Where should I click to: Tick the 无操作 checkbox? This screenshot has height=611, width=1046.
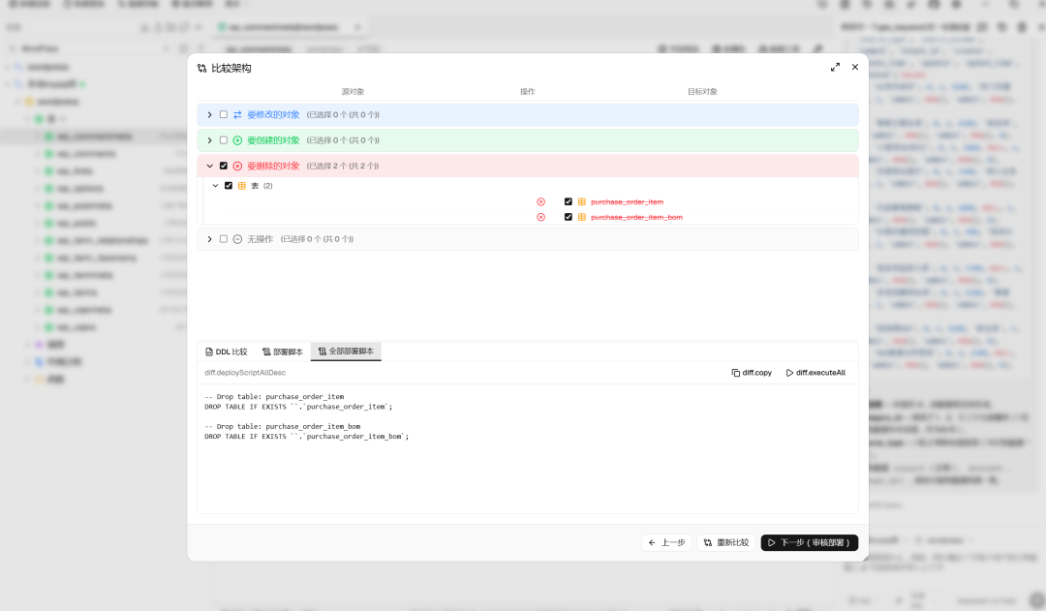(224, 239)
